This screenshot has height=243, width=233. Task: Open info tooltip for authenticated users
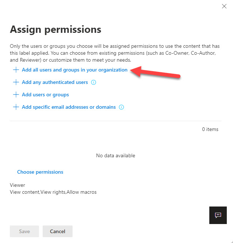(94, 82)
